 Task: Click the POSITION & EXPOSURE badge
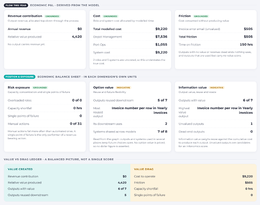(20, 77)
